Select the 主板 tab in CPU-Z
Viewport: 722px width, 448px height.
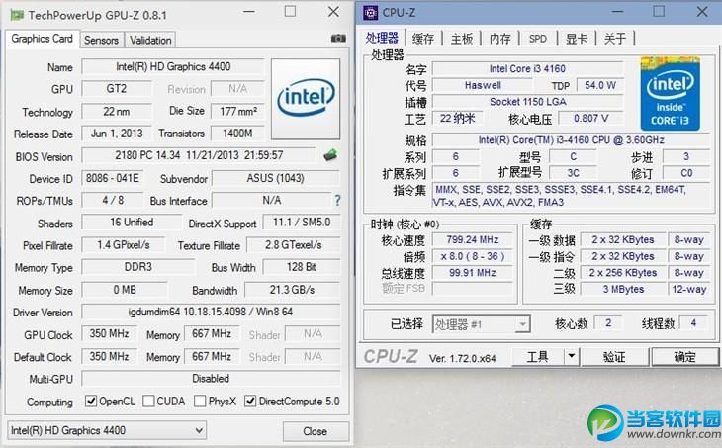point(462,39)
